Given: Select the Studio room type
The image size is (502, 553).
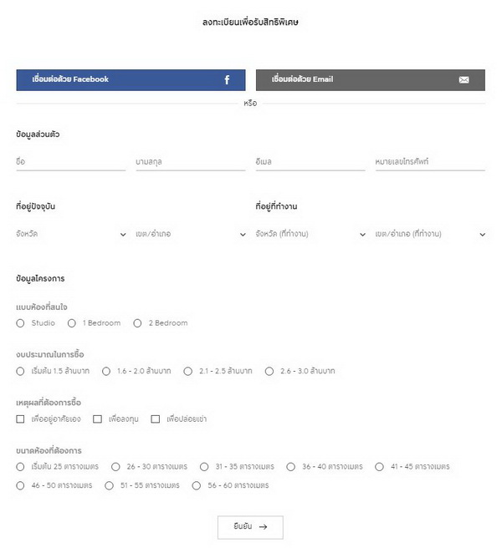Looking at the screenshot, I should pyautogui.click(x=20, y=323).
